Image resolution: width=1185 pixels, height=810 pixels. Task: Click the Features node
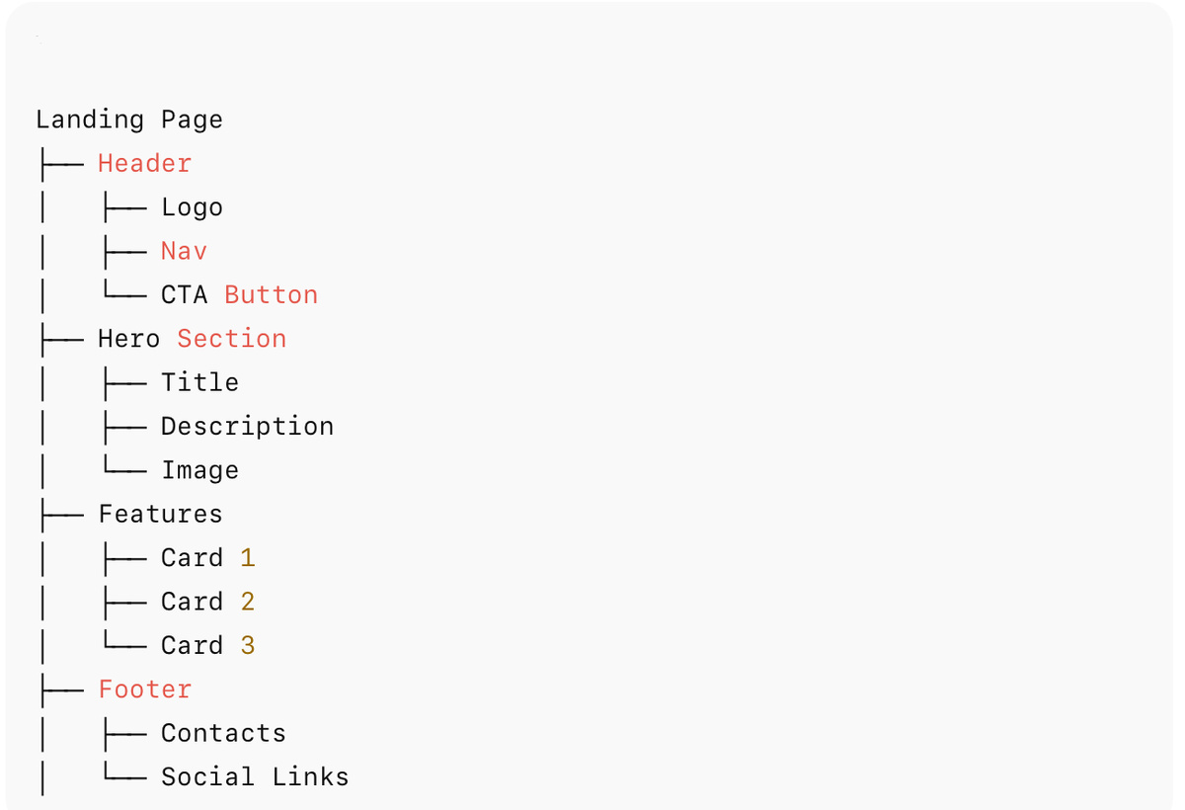tap(160, 514)
